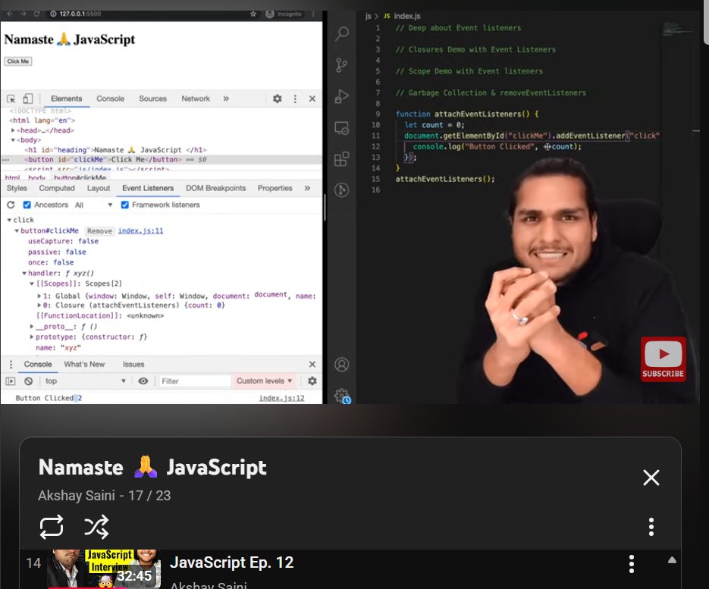Create a live expression with eye icon

tap(143, 381)
